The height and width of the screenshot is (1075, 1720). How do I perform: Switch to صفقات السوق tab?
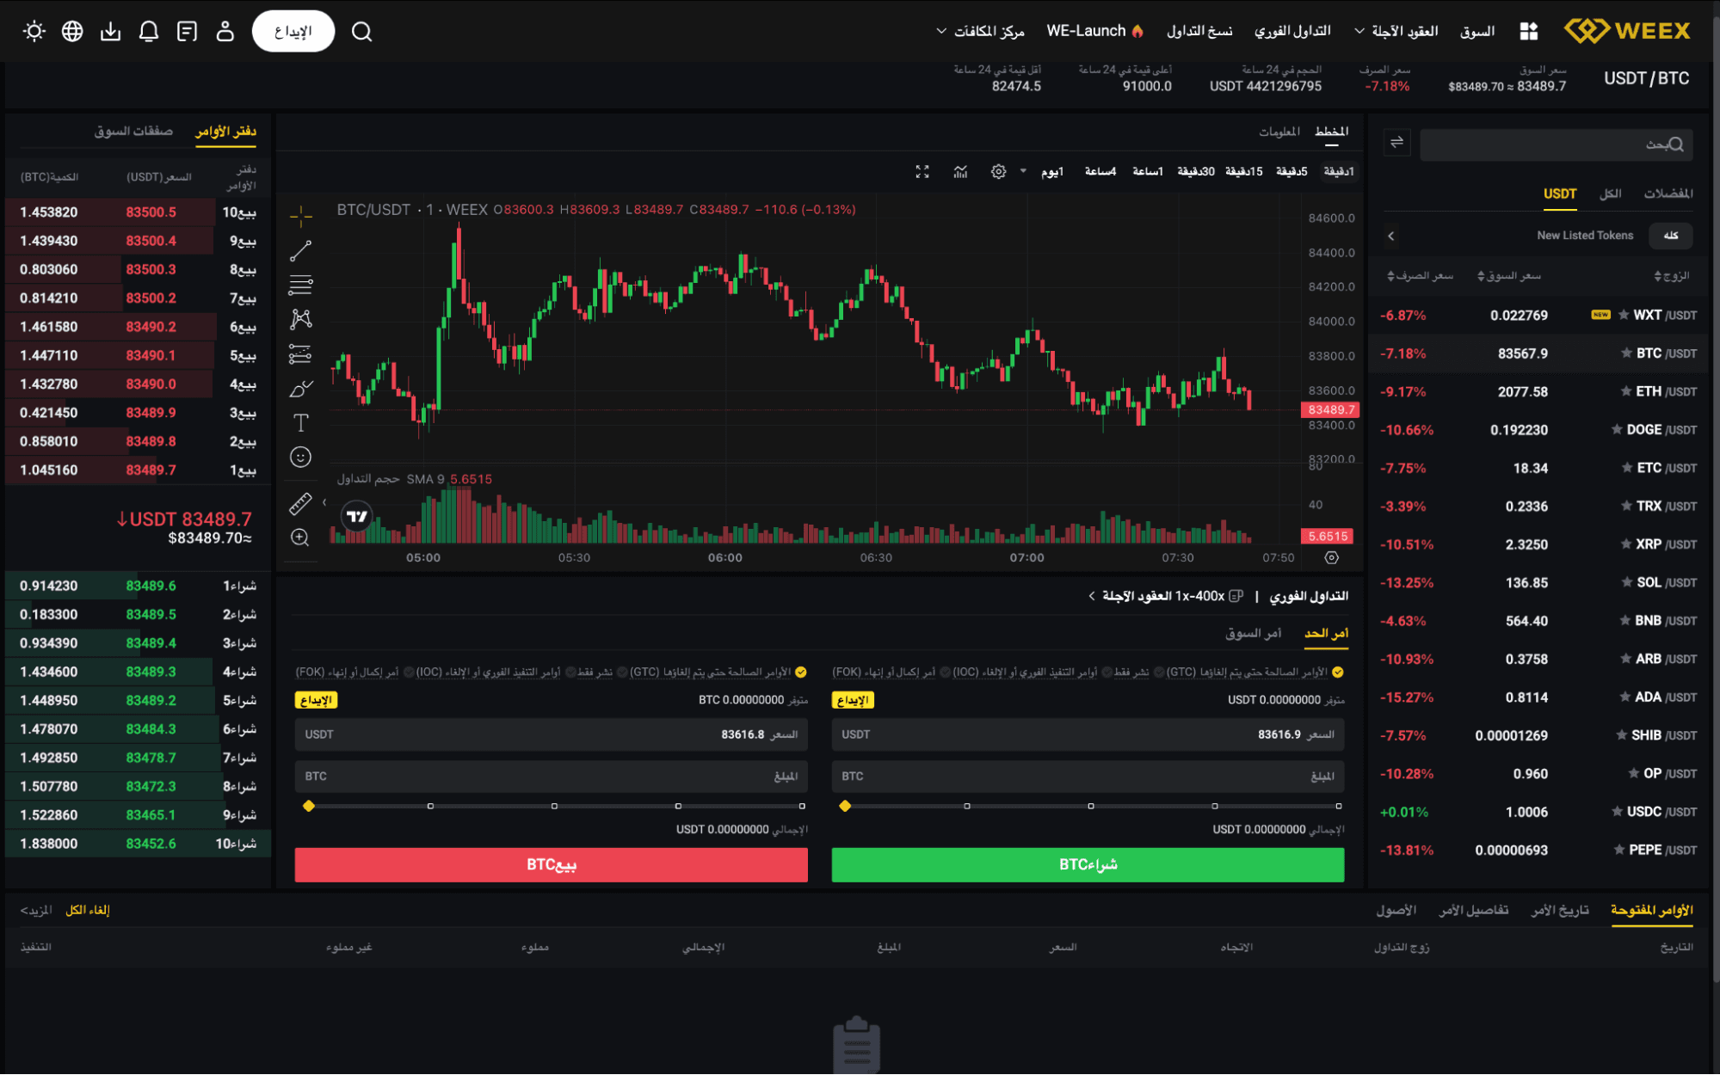click(x=133, y=131)
